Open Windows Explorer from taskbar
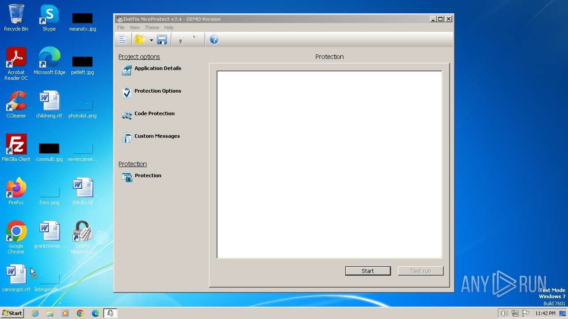This screenshot has height=319, width=568. (50, 313)
